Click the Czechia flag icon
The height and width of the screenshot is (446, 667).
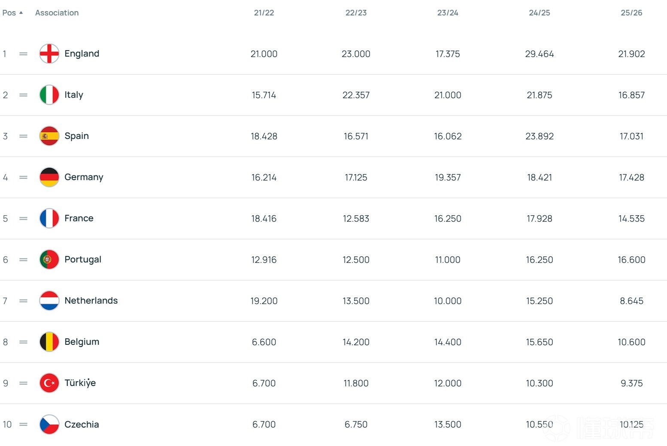pyautogui.click(x=49, y=424)
